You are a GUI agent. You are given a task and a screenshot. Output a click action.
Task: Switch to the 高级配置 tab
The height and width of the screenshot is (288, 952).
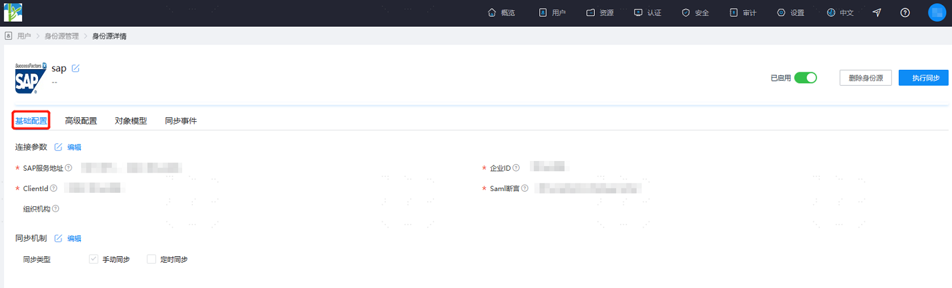pos(81,121)
